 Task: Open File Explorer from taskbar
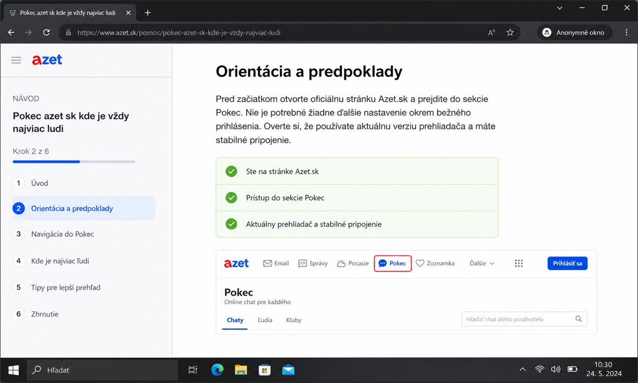pyautogui.click(x=241, y=370)
